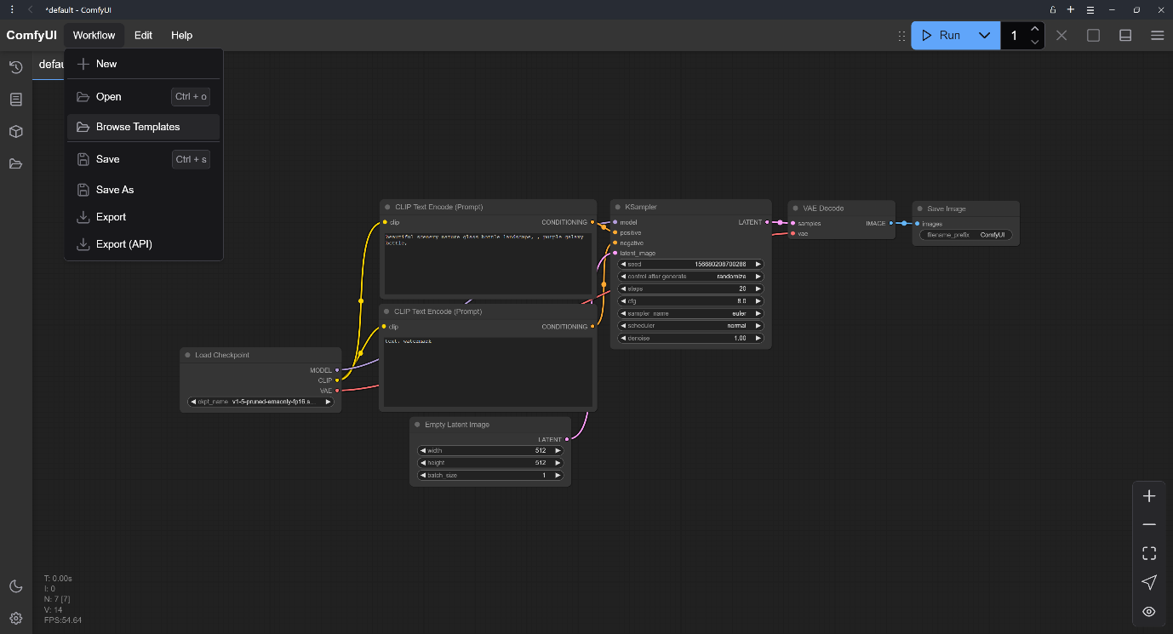
Task: Open the model library cube icon
Action: 15,132
